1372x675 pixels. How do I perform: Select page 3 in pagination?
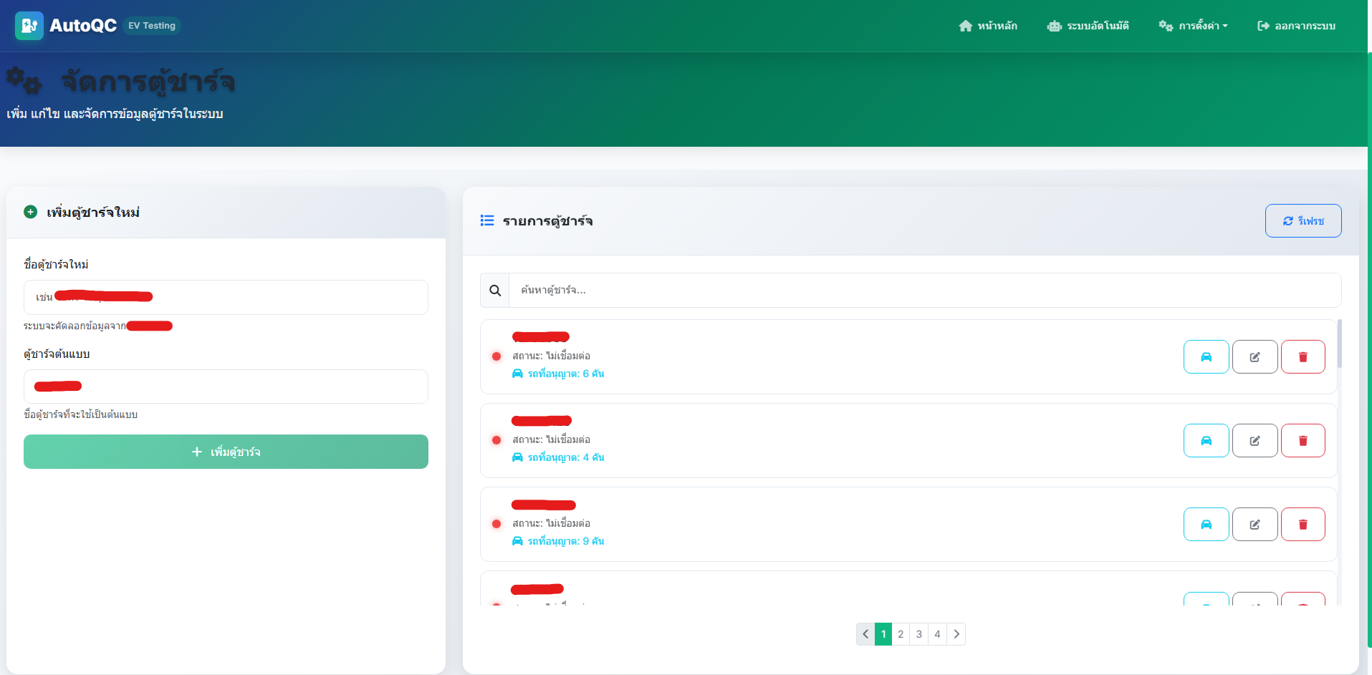[919, 634]
